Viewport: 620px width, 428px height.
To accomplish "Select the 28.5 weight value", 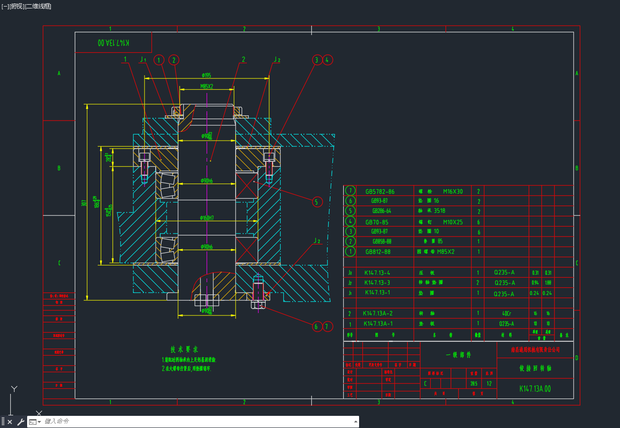I will [474, 384].
